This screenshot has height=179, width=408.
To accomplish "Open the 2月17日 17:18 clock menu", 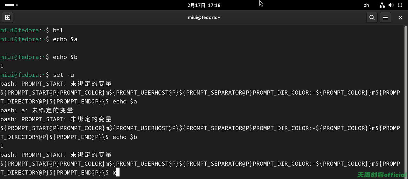I will coord(204,5).
